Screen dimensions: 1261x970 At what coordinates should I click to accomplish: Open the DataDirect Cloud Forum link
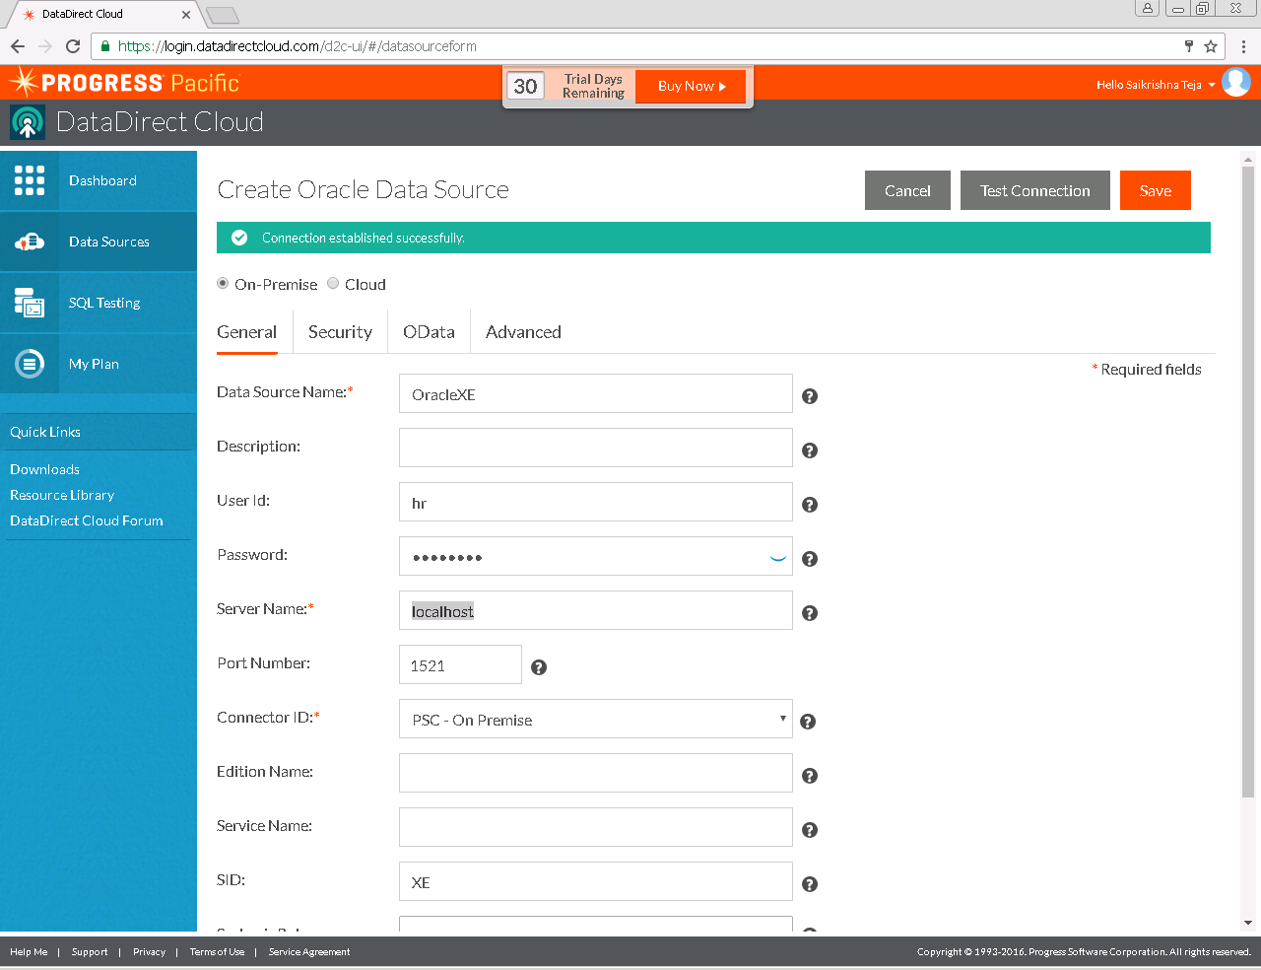(87, 520)
